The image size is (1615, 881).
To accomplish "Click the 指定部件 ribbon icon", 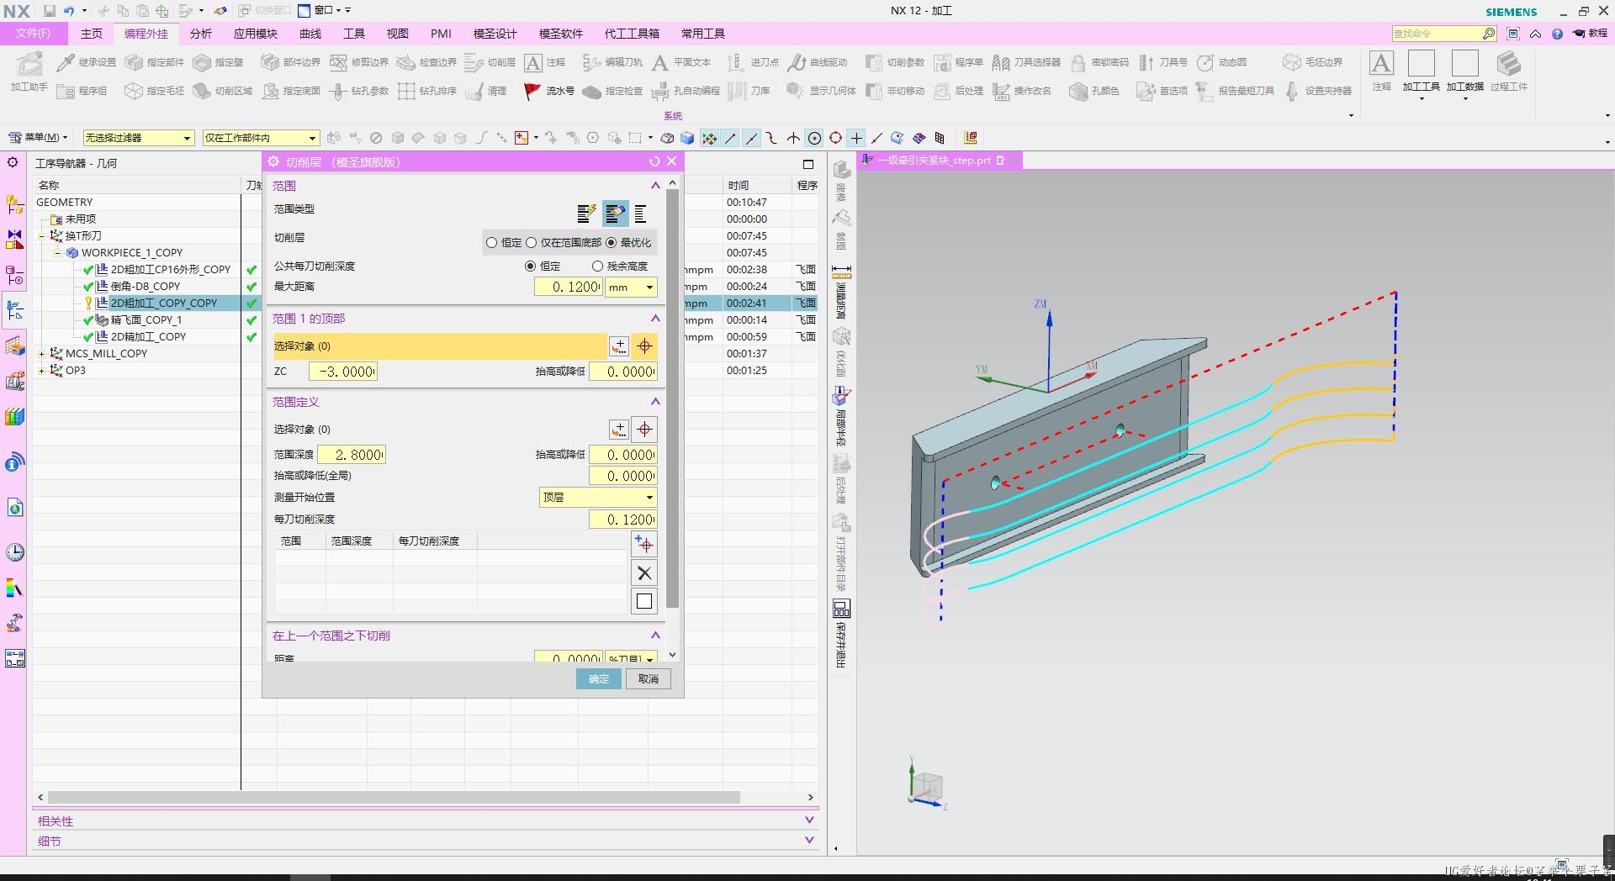I will click(134, 62).
